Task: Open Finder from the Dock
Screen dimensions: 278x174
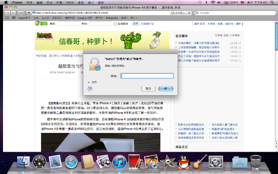Action: 24,163
